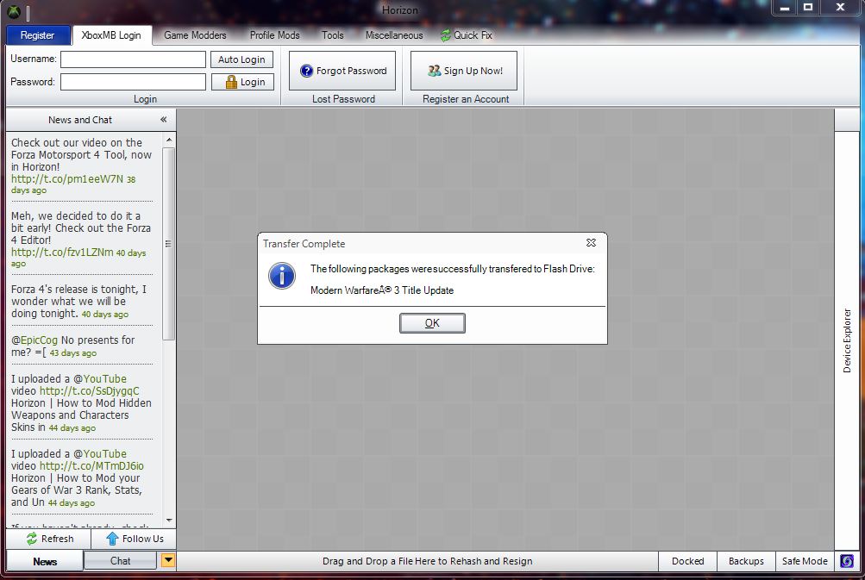Click the Sign Up Now! button

[x=464, y=71]
